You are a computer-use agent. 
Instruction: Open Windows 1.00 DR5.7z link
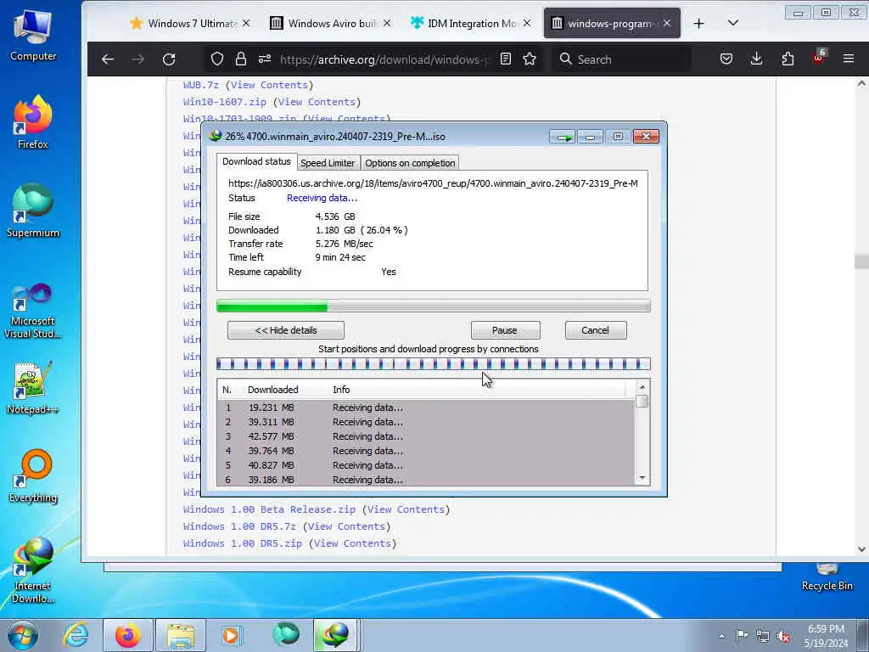click(x=239, y=526)
